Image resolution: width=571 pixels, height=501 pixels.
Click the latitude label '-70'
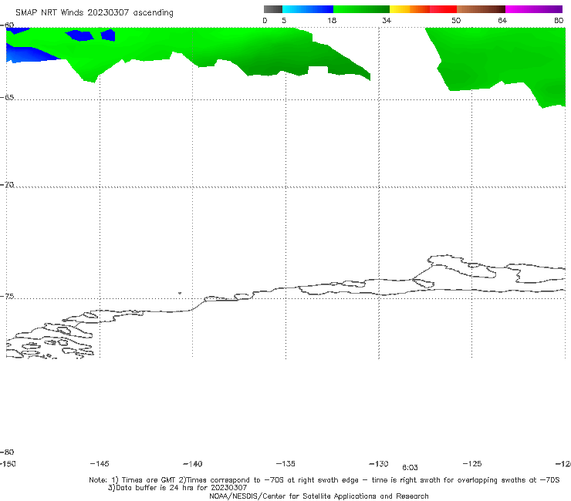pyautogui.click(x=7, y=185)
